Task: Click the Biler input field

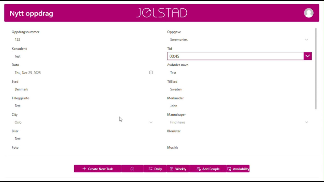Action: pos(84,139)
